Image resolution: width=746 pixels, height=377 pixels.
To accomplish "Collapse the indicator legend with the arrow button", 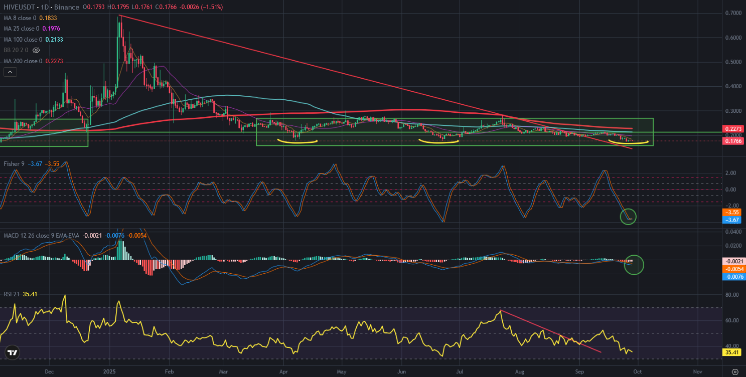I will click(10, 72).
